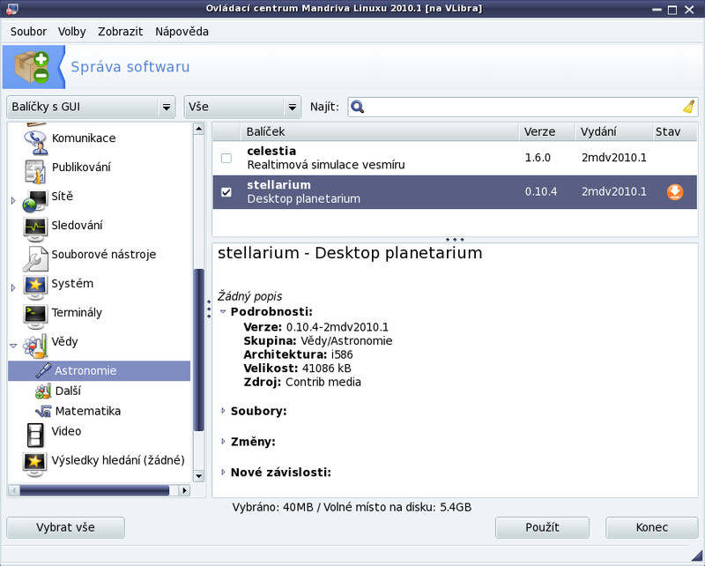Image resolution: width=705 pixels, height=566 pixels.
Task: Open the Zobrazit menu
Action: [120, 32]
